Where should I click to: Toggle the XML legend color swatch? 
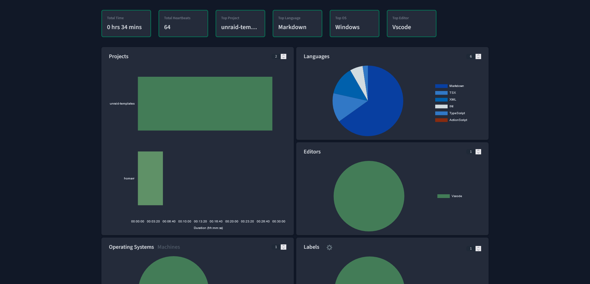[x=441, y=100]
